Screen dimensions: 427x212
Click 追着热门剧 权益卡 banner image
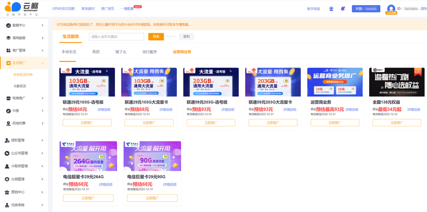point(397,82)
